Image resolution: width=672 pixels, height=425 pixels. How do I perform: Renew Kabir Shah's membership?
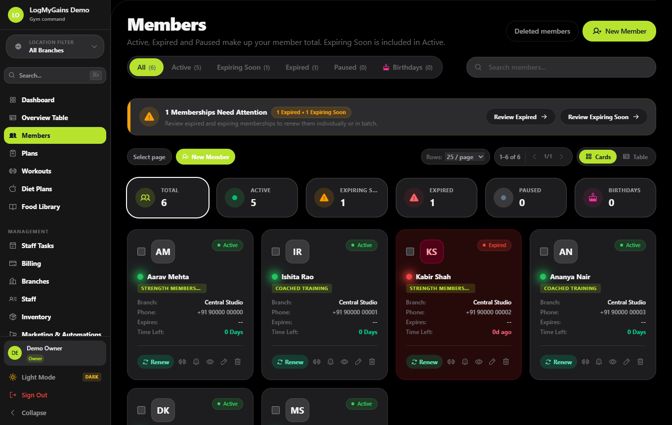424,362
